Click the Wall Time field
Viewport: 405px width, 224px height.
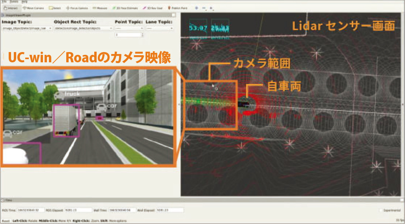(122, 210)
